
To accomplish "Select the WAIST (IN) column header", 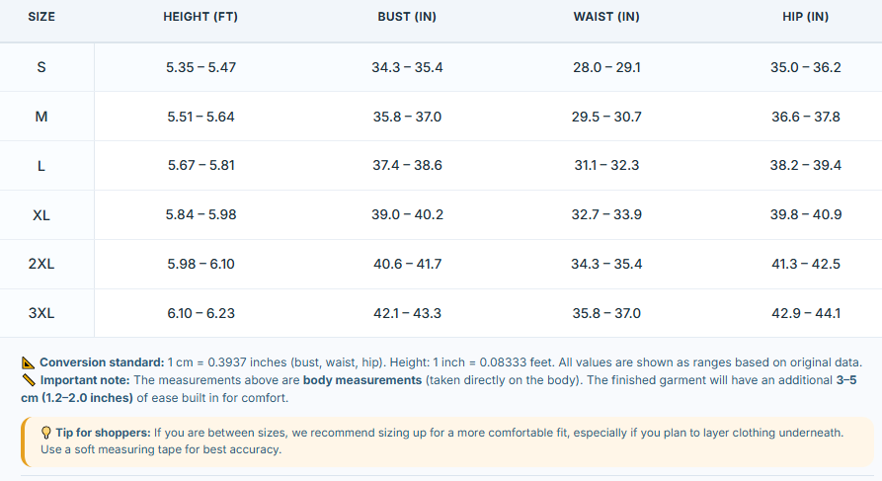I will (606, 17).
